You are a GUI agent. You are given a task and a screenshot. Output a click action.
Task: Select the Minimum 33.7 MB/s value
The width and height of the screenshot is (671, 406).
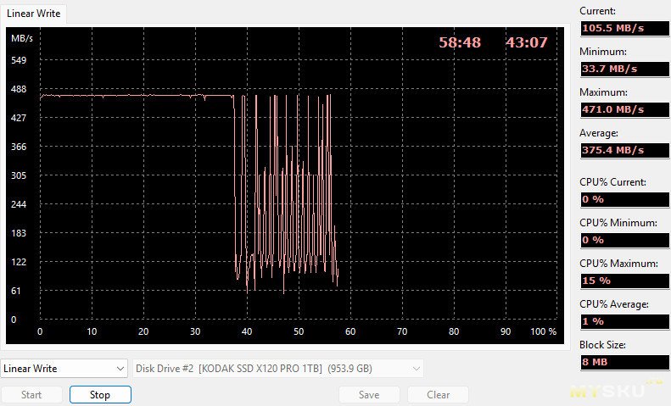point(625,69)
